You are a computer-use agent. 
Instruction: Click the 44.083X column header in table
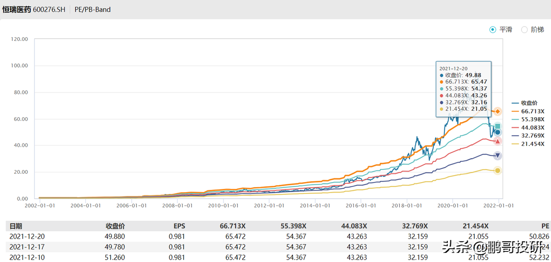[354, 226]
